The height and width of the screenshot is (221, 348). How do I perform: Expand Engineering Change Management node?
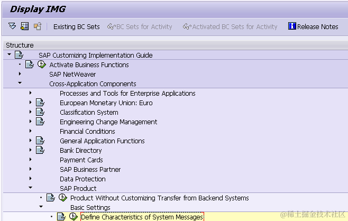30,122
